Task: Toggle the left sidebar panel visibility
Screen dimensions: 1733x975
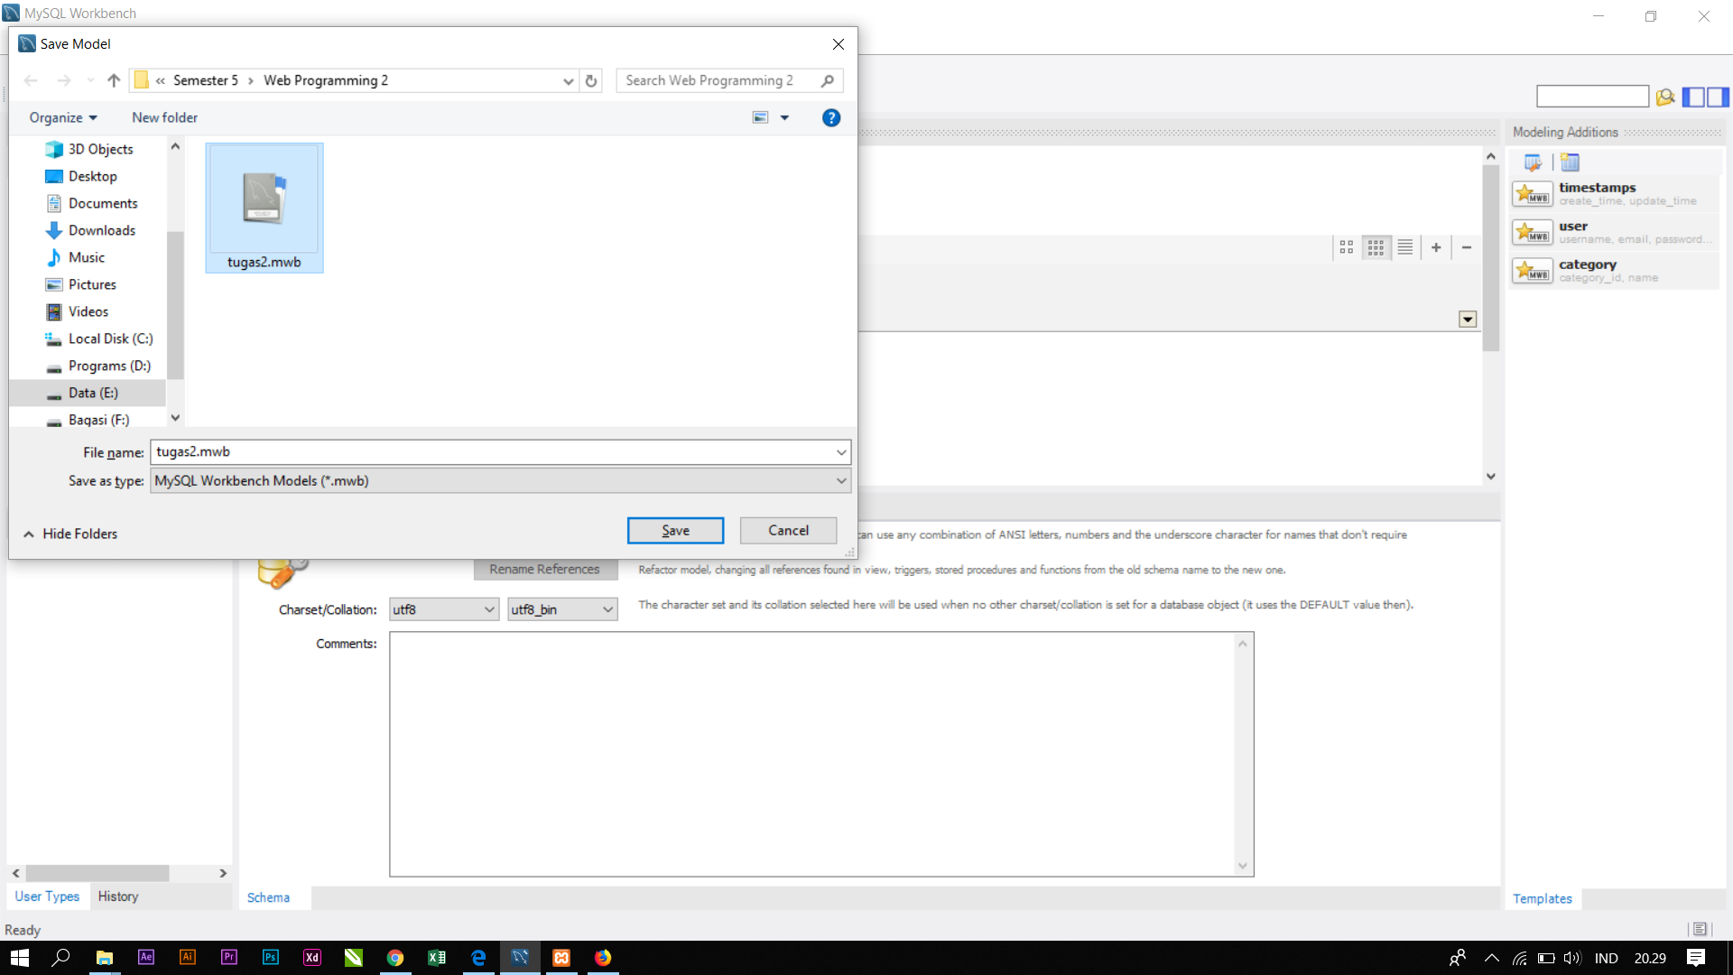Action: pos(1693,97)
